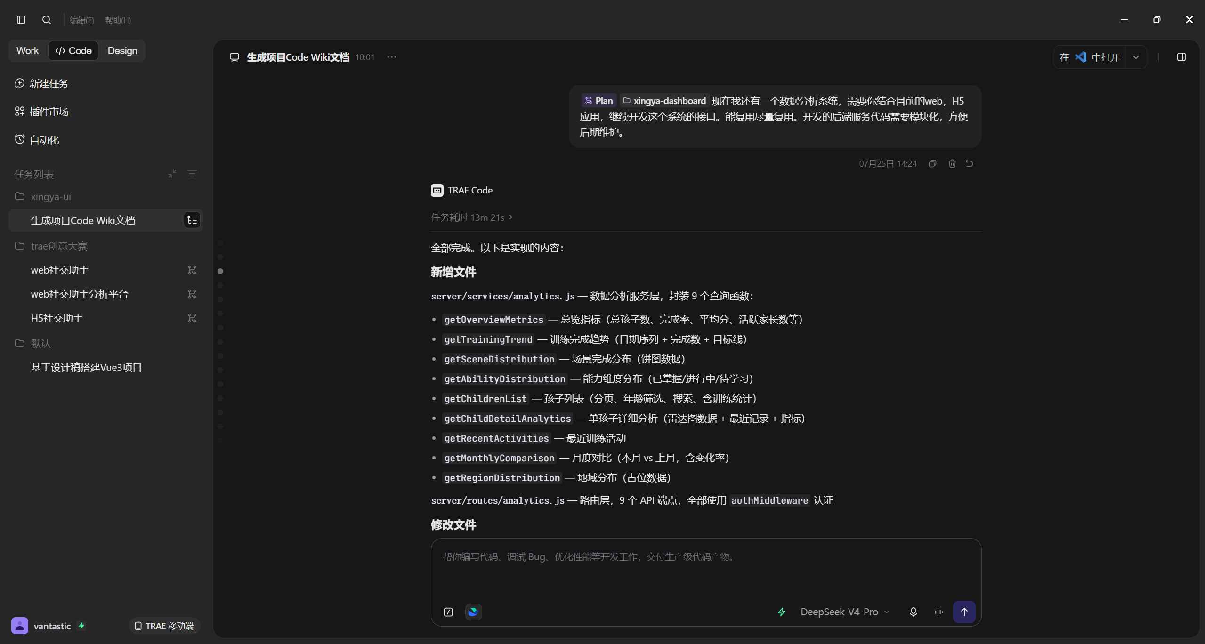Toggle the right side panel icon

click(x=1181, y=57)
